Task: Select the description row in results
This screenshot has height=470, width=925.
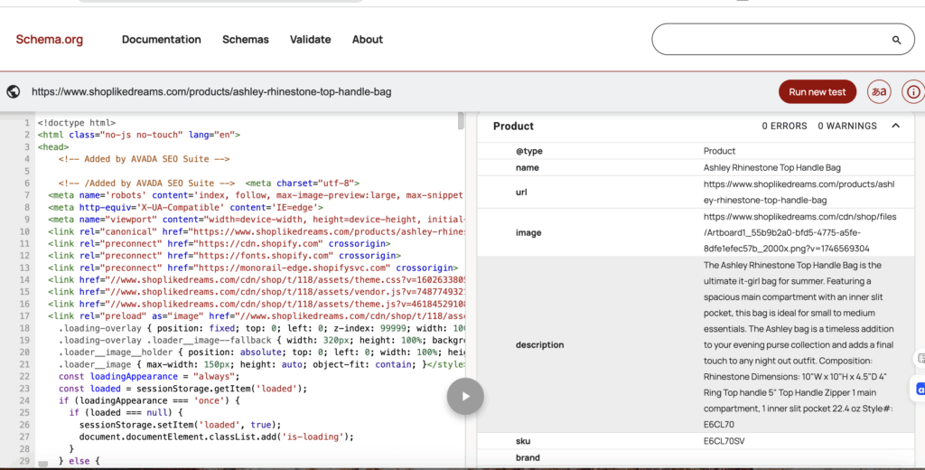Action: (x=540, y=344)
